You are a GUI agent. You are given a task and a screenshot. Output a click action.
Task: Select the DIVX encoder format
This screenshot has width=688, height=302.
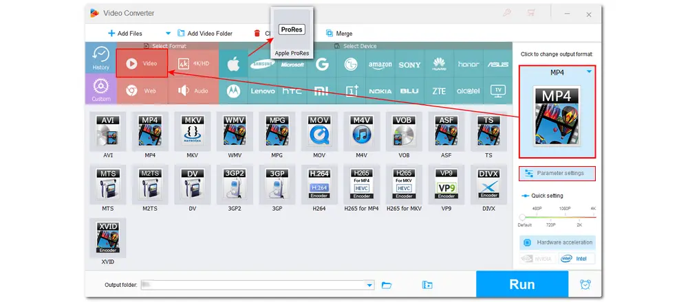[488, 185]
